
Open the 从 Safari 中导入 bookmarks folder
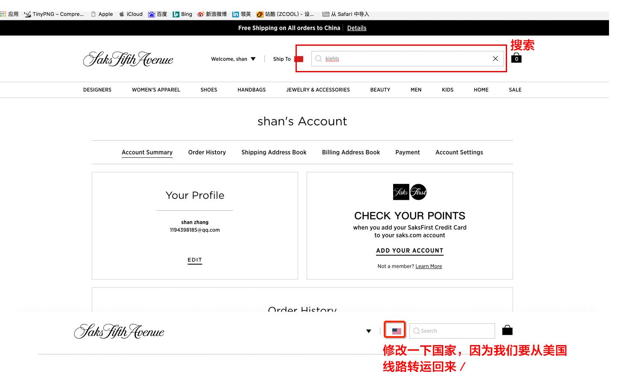point(346,14)
